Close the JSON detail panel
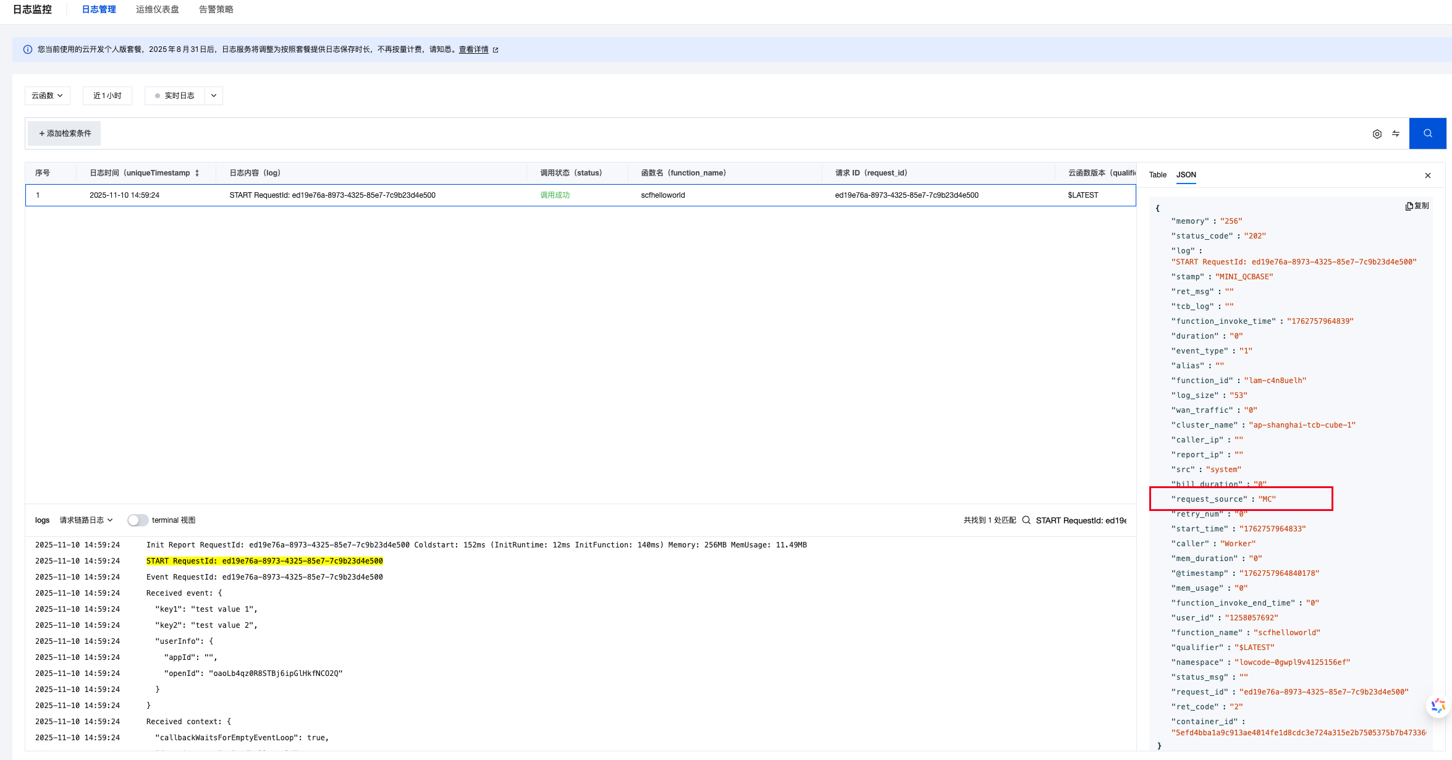Screen dimensions: 1452x760 [1428, 175]
